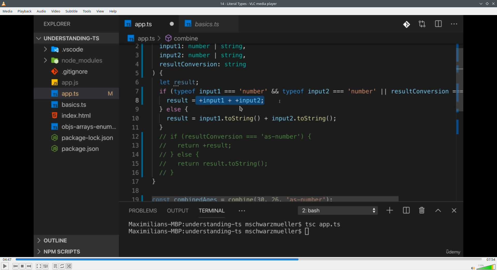Expand the OUTLINE section

pos(76,240)
